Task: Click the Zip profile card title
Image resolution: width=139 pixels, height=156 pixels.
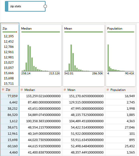Action: [5, 29]
